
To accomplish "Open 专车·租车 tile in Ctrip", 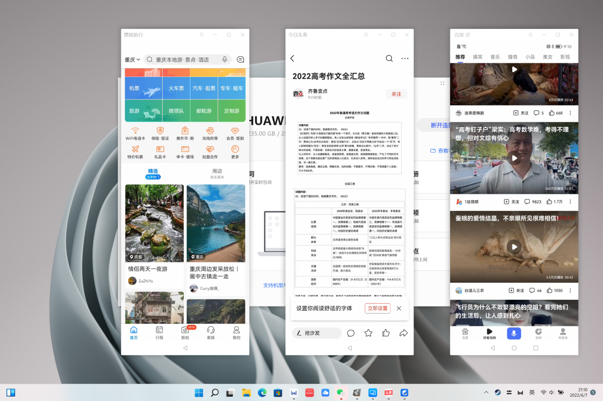I will tap(232, 88).
